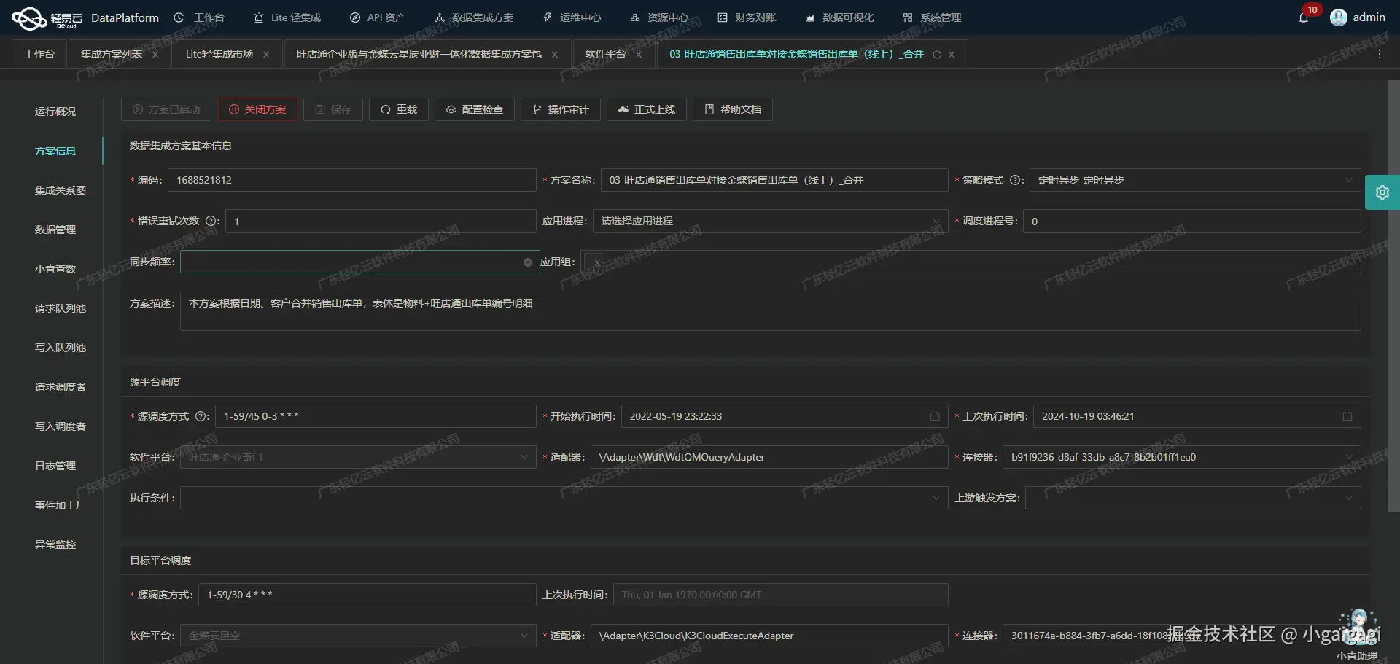Open the tab bar more options menu
The height and width of the screenshot is (664, 1400).
pos(1380,55)
